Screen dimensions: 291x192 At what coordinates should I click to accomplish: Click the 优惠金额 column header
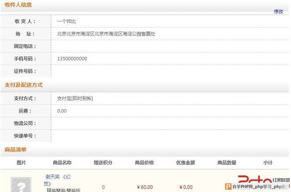point(186,163)
